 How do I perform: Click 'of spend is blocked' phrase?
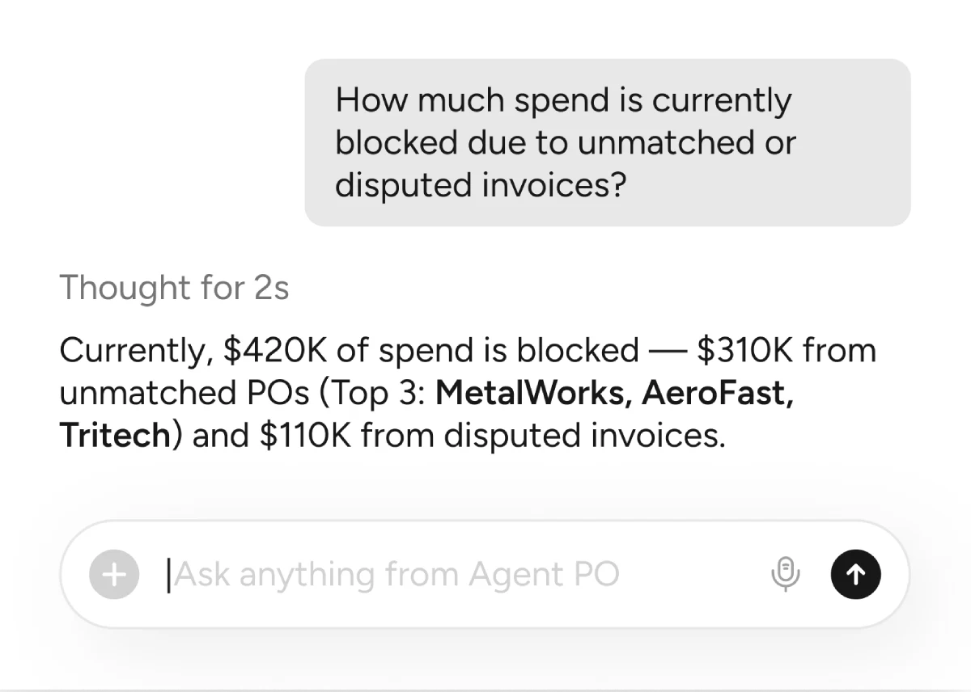[x=488, y=351]
